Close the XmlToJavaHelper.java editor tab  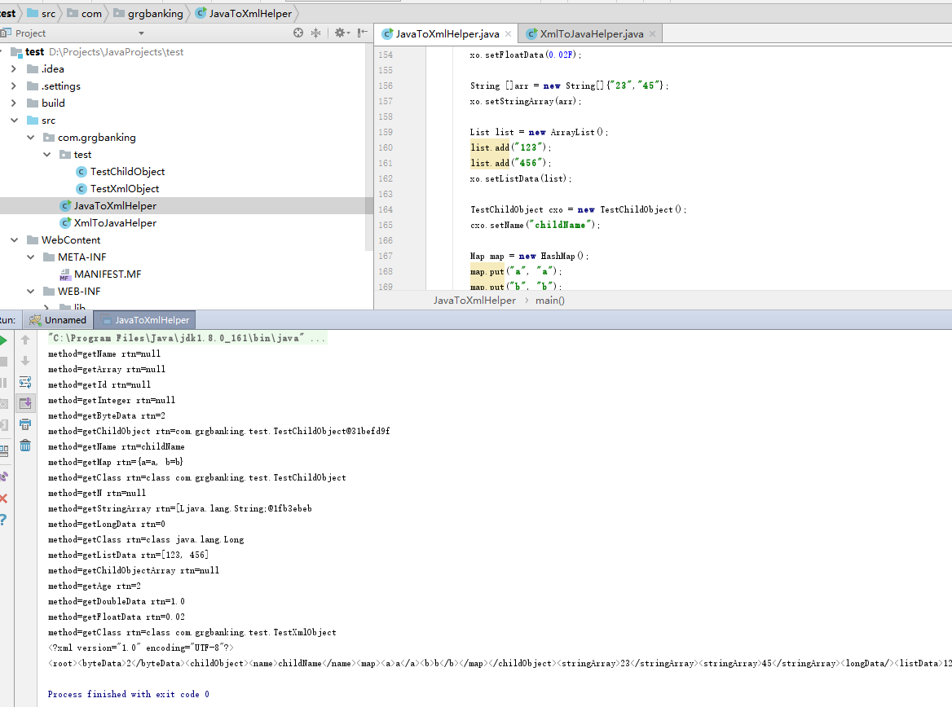click(x=652, y=34)
